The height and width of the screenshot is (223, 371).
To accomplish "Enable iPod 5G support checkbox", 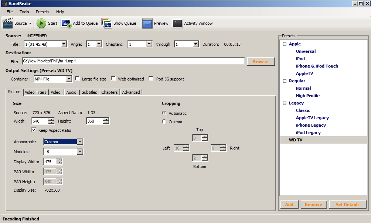I will coord(151,79).
